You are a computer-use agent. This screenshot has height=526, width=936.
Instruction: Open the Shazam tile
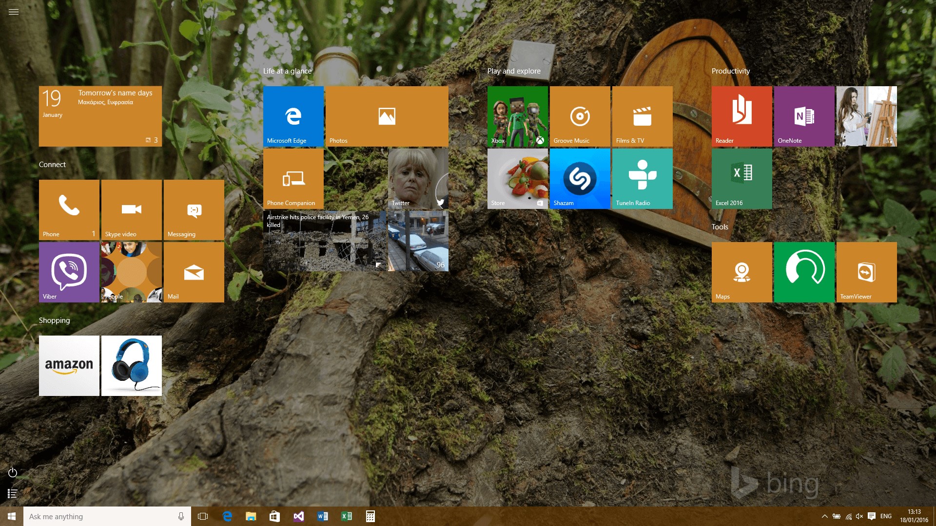[x=580, y=179]
